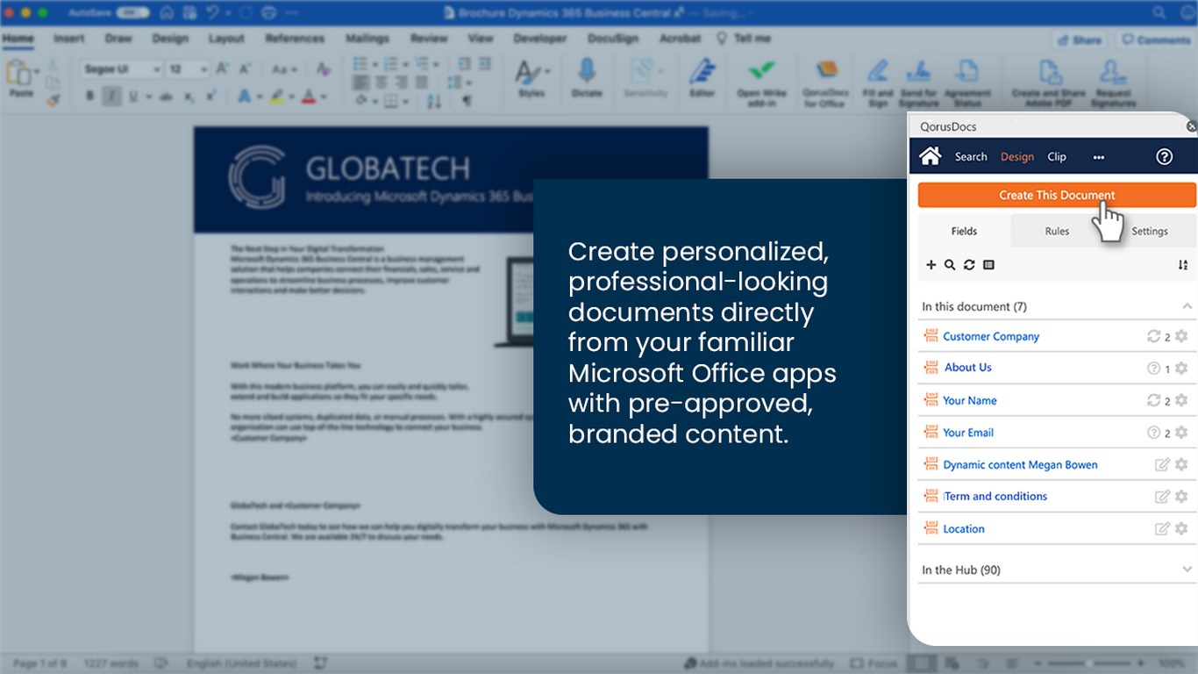This screenshot has width=1198, height=674.
Task: Toggle italic formatting in ribbon
Action: tap(111, 97)
